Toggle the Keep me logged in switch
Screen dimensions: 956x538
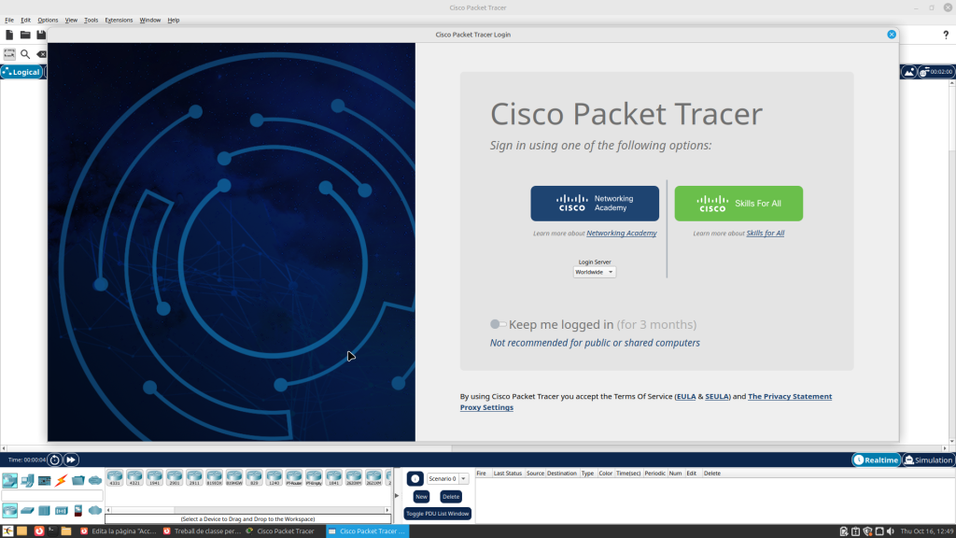coord(499,324)
